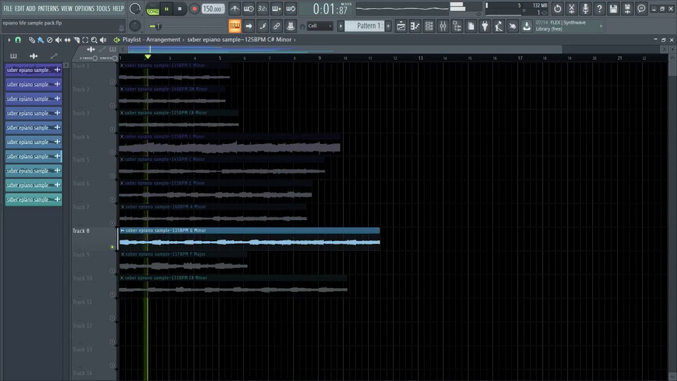Open the Pattern 1 selector

(365, 26)
